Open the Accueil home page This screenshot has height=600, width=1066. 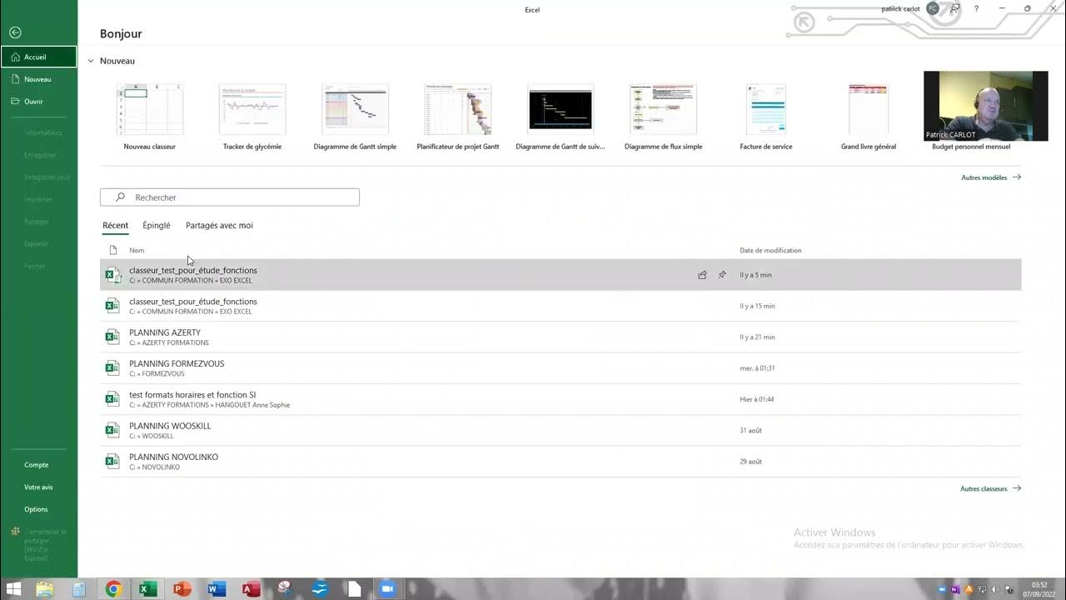coord(38,57)
